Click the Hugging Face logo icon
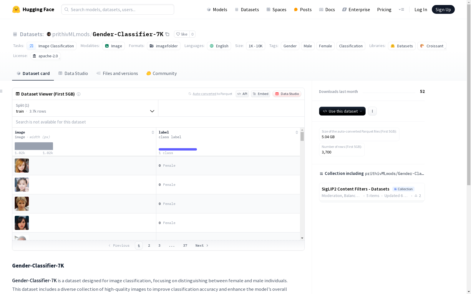The height and width of the screenshot is (294, 471). (x=16, y=9)
